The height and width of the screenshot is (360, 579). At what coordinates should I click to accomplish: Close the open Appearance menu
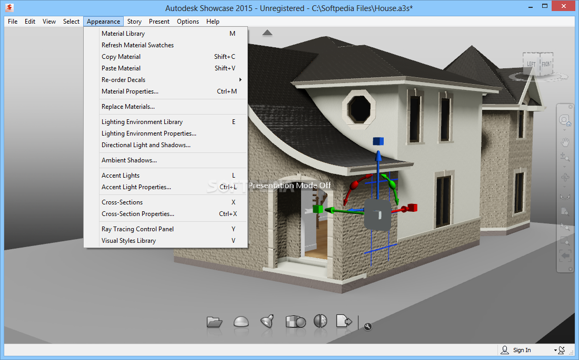coord(103,22)
